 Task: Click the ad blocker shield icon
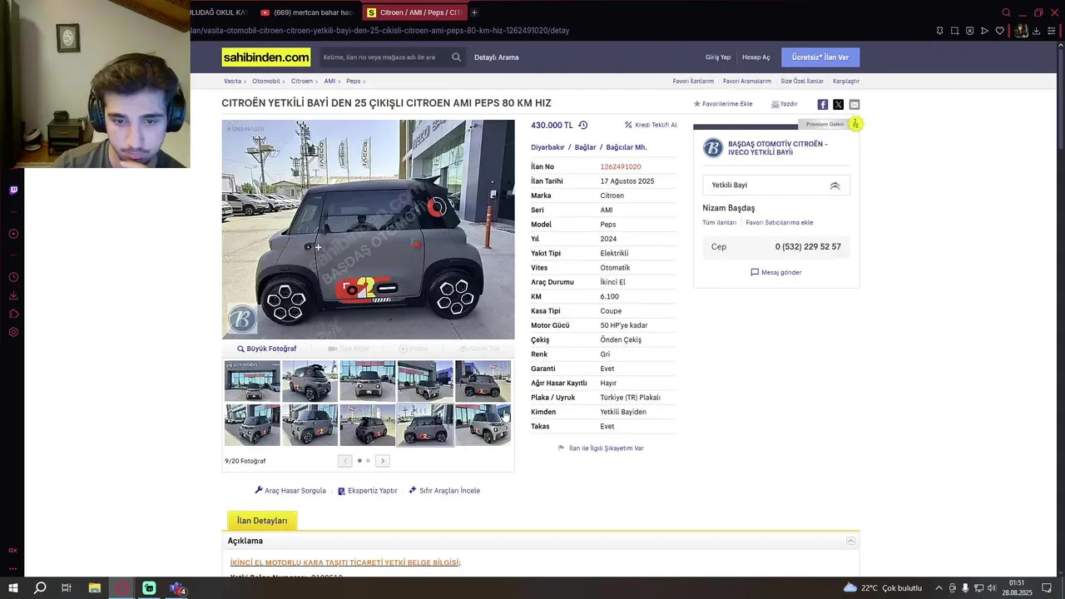969,31
